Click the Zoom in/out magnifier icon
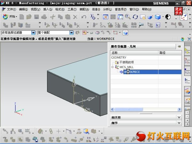Viewport: 192px width, 144px height. click(128, 17)
